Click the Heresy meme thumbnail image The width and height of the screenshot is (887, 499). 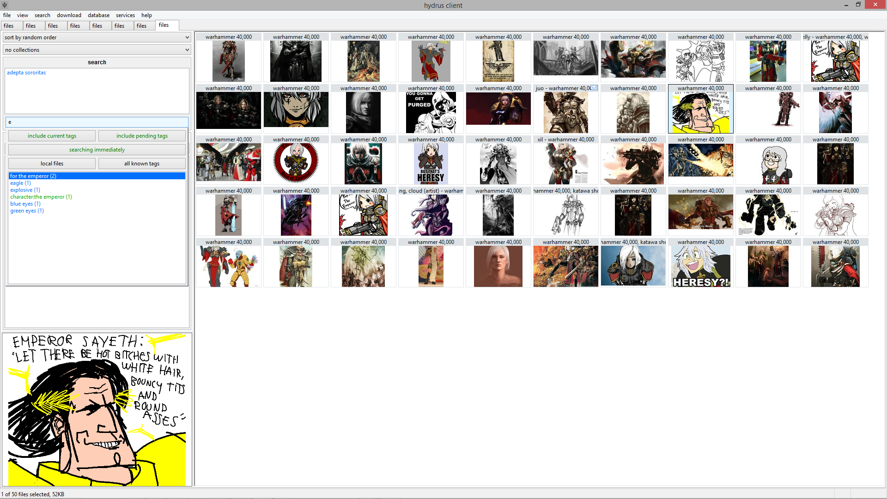[x=699, y=266]
